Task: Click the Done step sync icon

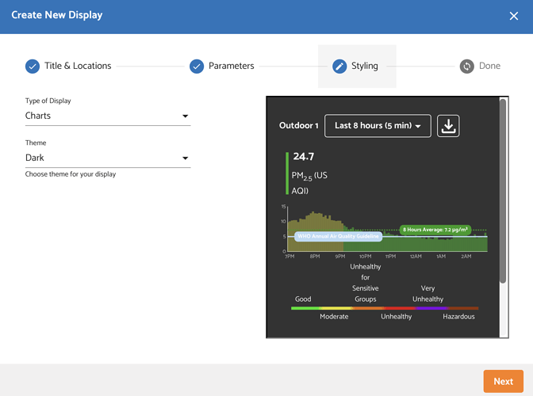Action: click(x=466, y=67)
